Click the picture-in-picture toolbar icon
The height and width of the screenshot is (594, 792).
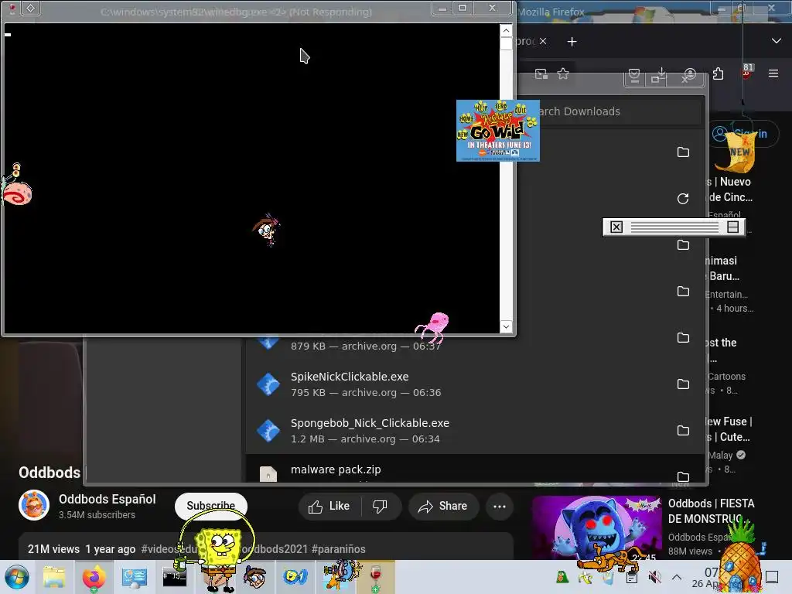pyautogui.click(x=541, y=73)
